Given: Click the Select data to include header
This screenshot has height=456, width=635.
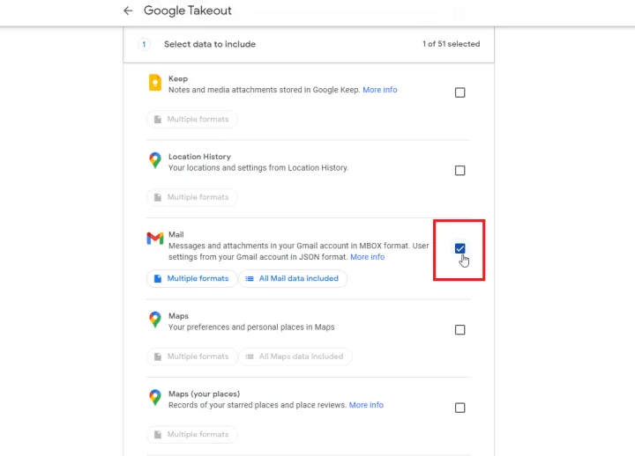Looking at the screenshot, I should tap(210, 44).
